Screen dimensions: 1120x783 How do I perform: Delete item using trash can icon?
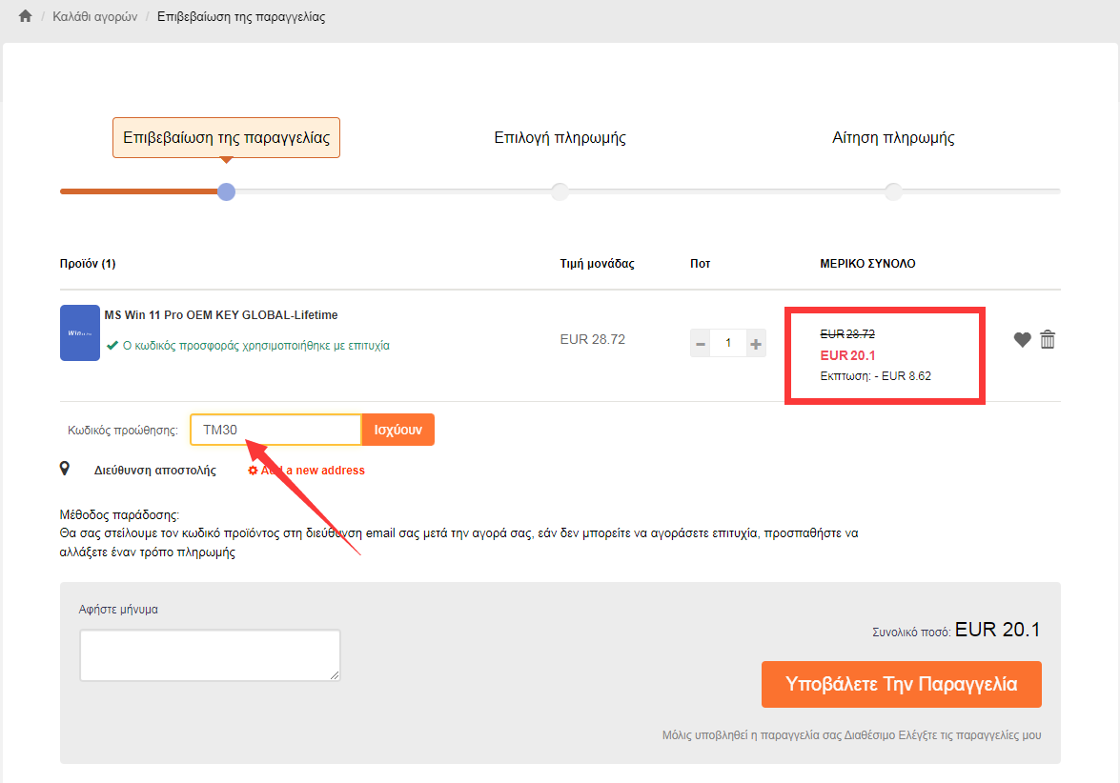point(1048,339)
